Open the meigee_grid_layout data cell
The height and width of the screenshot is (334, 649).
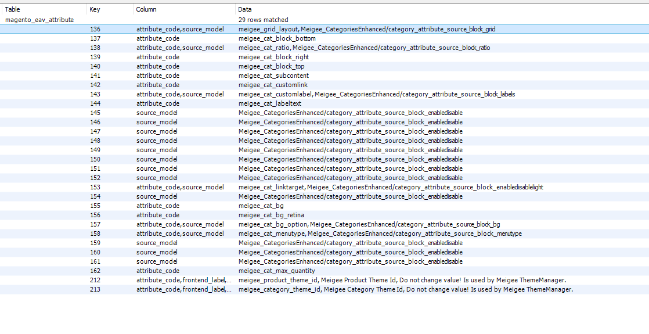coord(367,29)
